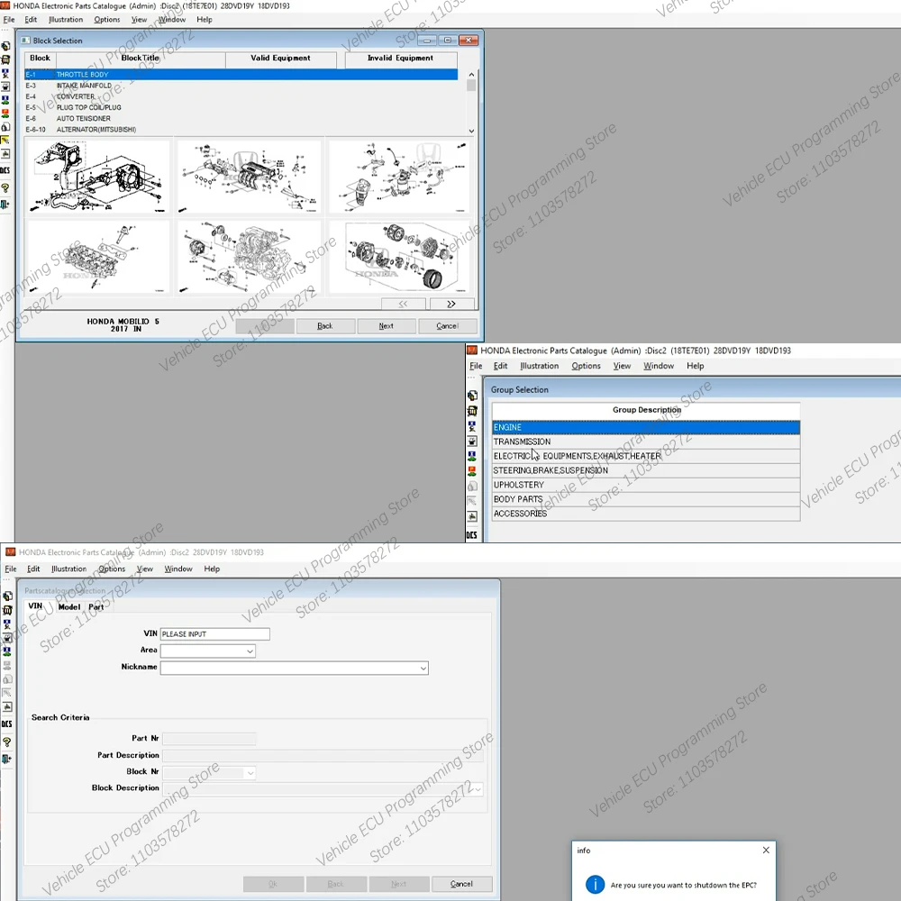
Task: Open the Area dropdown in Partscatalogue Selection
Action: (250, 651)
